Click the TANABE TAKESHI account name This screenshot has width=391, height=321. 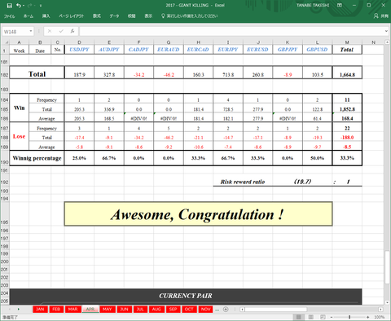pyautogui.click(x=313, y=5)
